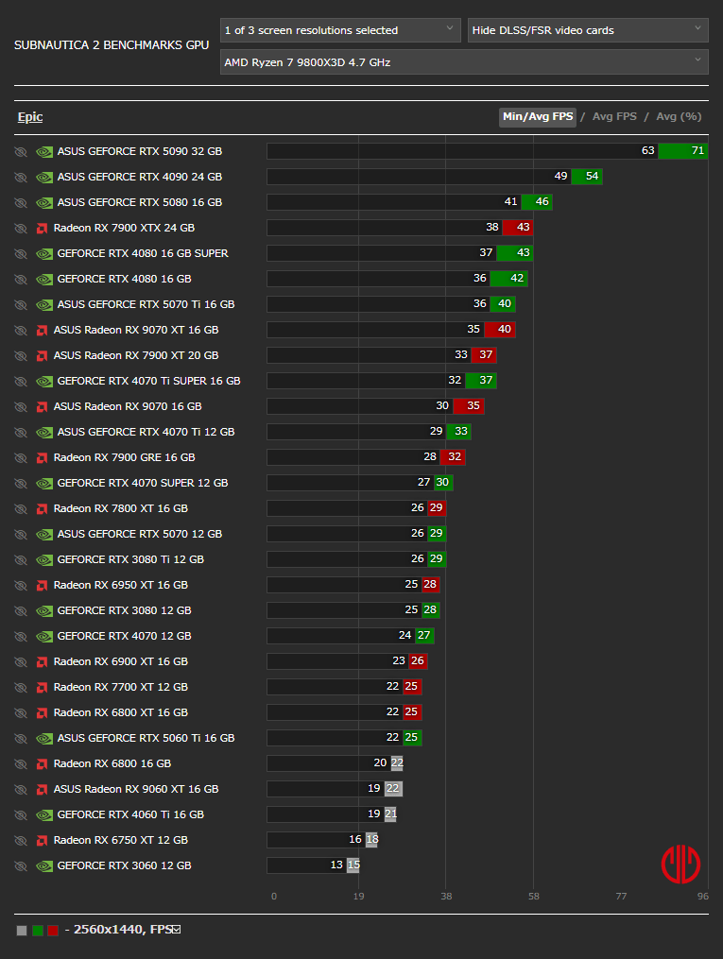Hide the ASUS GeForce RTX 4090 24 GB row
This screenshot has height=959, width=723.
(x=21, y=178)
